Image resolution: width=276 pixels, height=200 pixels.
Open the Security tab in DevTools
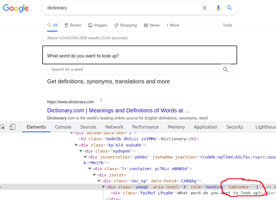235,127
